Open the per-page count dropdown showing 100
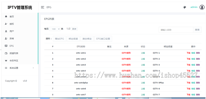Viewport: 206px width, 99px height. [55, 29]
